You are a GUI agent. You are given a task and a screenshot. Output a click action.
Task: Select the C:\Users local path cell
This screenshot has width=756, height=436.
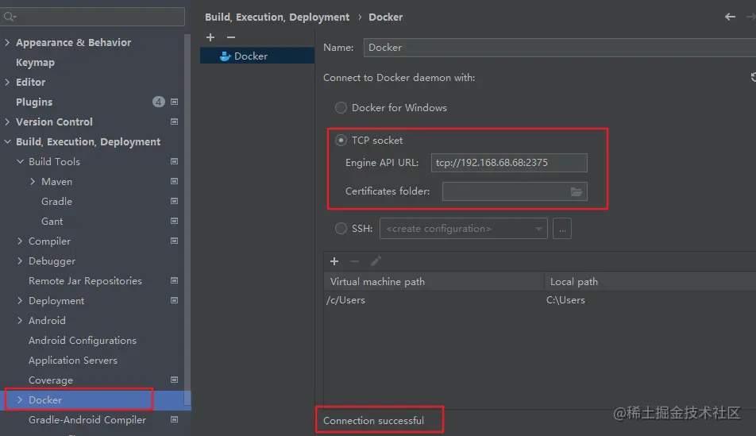(650, 300)
